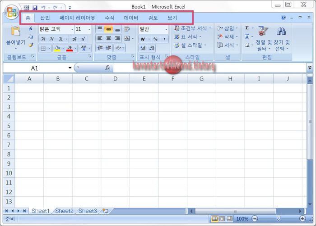The height and width of the screenshot is (226, 316).
Task: Open text orientation options
Action: (120, 48)
